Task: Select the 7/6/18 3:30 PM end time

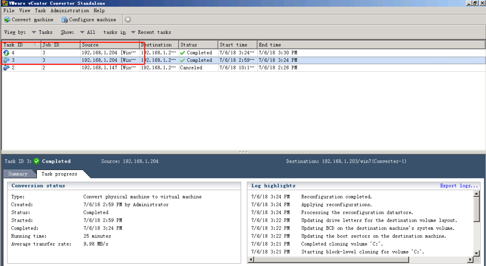Action: [278, 53]
